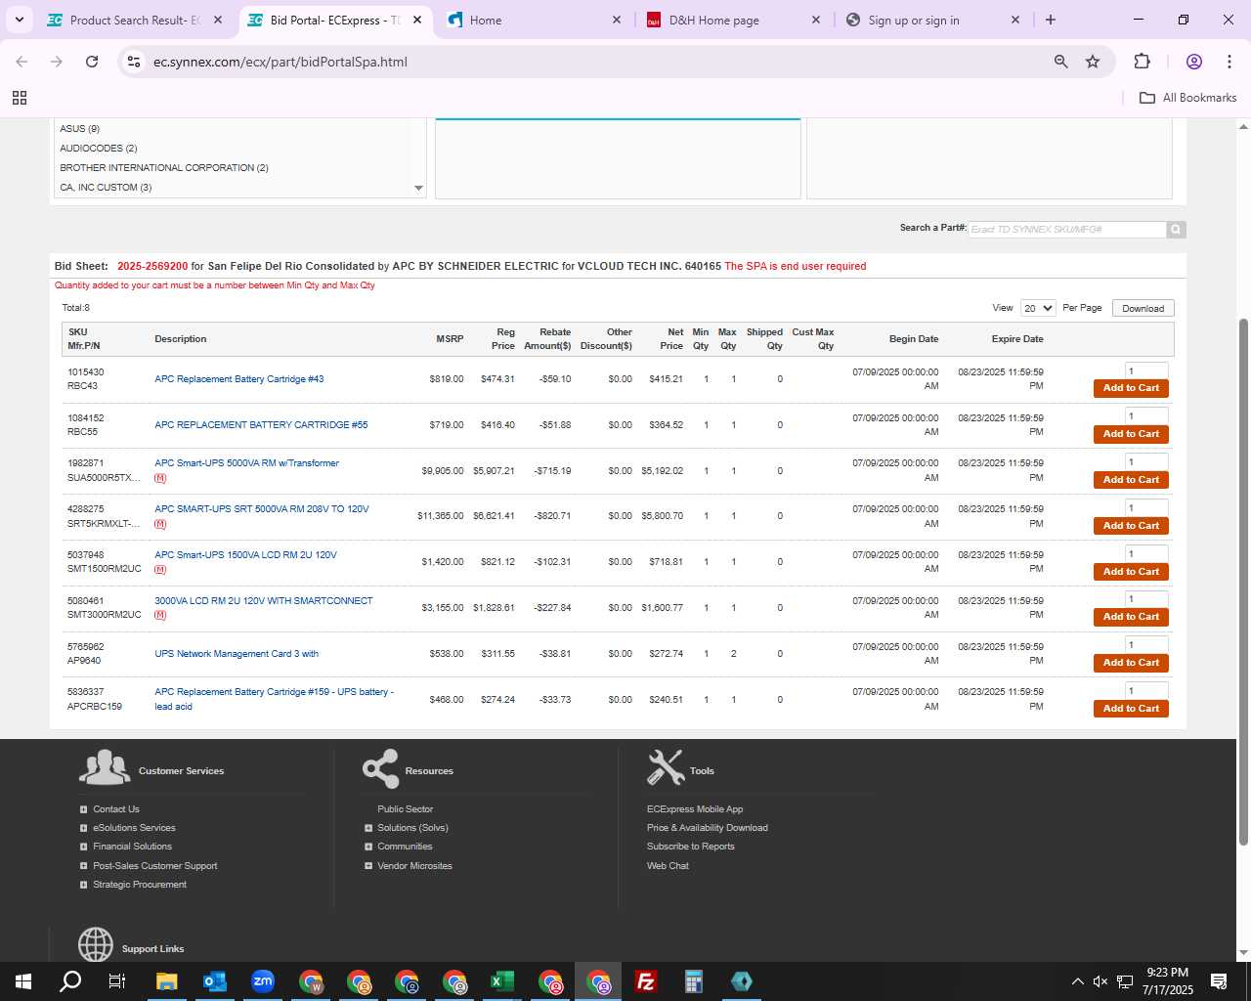Open the Chrome apps grid icon
1251x1001 pixels.
click(20, 98)
